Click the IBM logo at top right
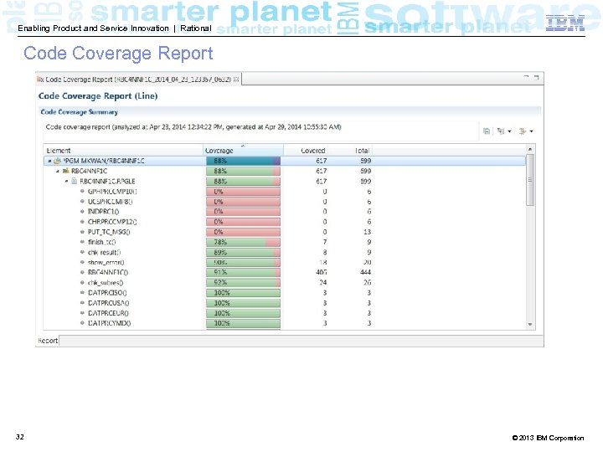 click(565, 23)
